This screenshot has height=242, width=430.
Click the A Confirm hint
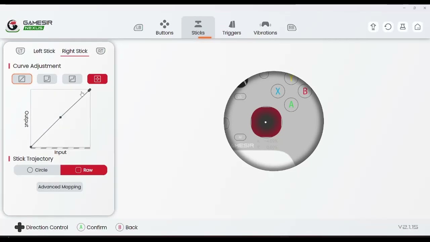[92, 228]
